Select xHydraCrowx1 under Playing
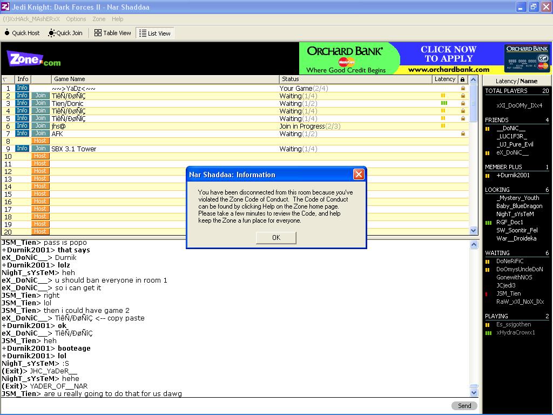Screen dimensions: 553x415 coord(516,333)
